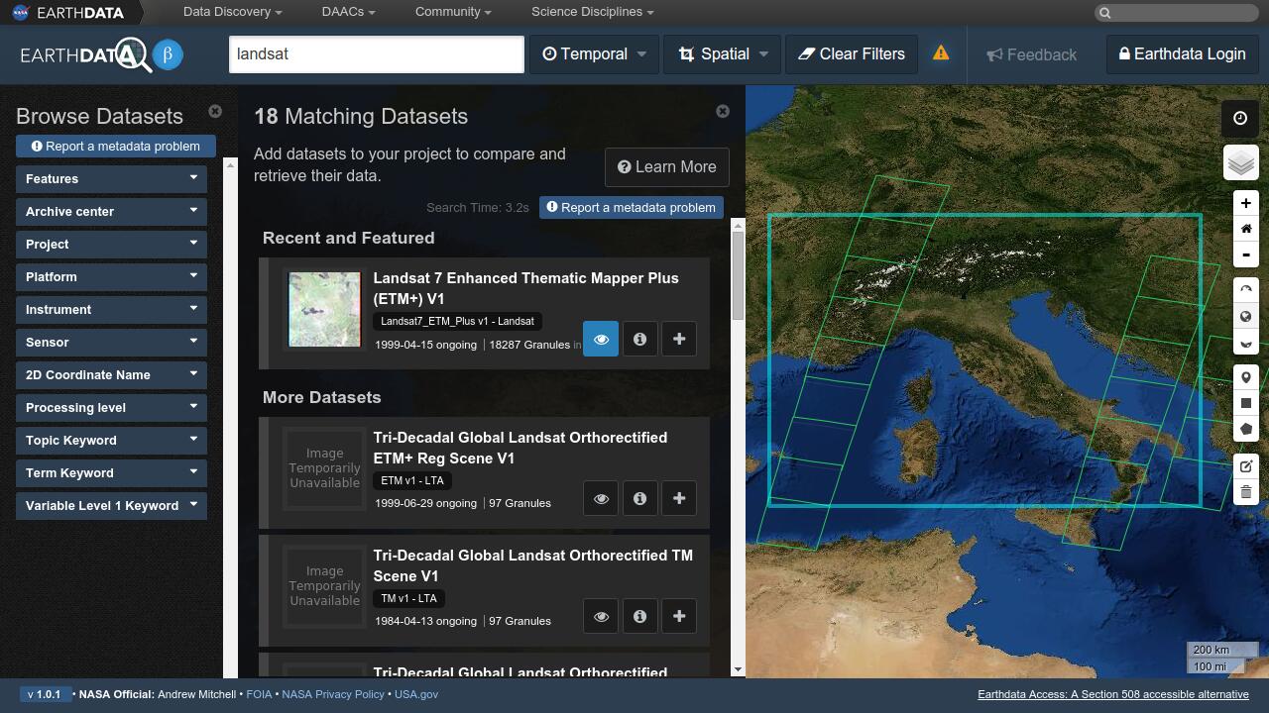
Task: Expand the Project facet
Action: pyautogui.click(x=111, y=244)
